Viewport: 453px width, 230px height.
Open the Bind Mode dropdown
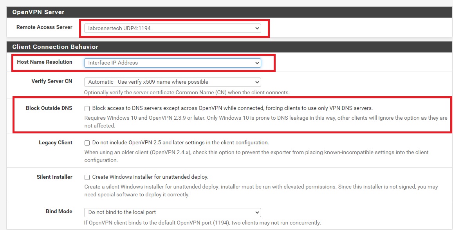tap(173, 212)
